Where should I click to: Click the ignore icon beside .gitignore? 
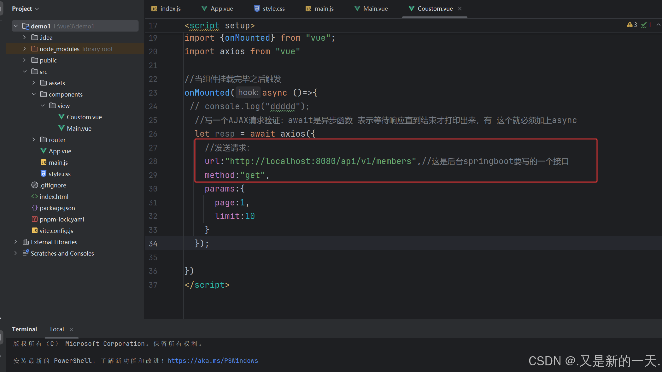[x=35, y=185]
